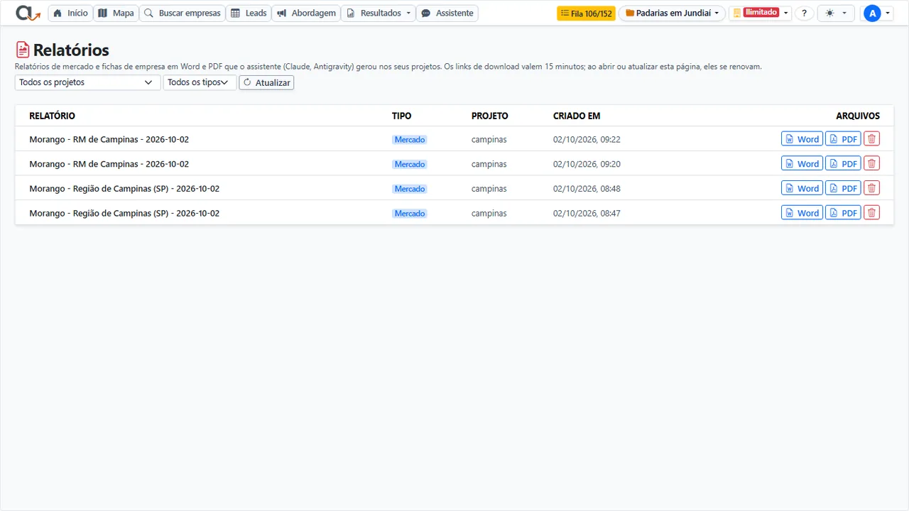Screen dimensions: 909x511
Task: Delete the 09:22 Morango RM de Campinas report
Action: (871, 139)
